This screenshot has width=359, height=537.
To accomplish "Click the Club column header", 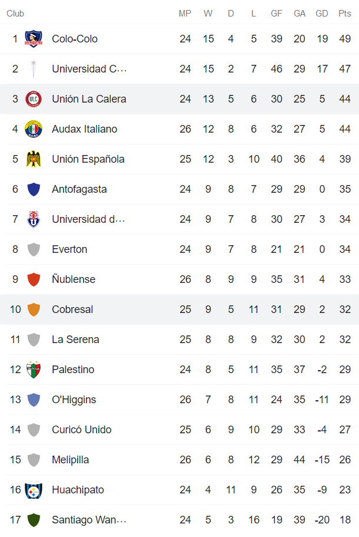I will 15,14.
